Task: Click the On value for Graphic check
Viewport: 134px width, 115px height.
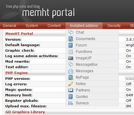Action: click(129, 50)
